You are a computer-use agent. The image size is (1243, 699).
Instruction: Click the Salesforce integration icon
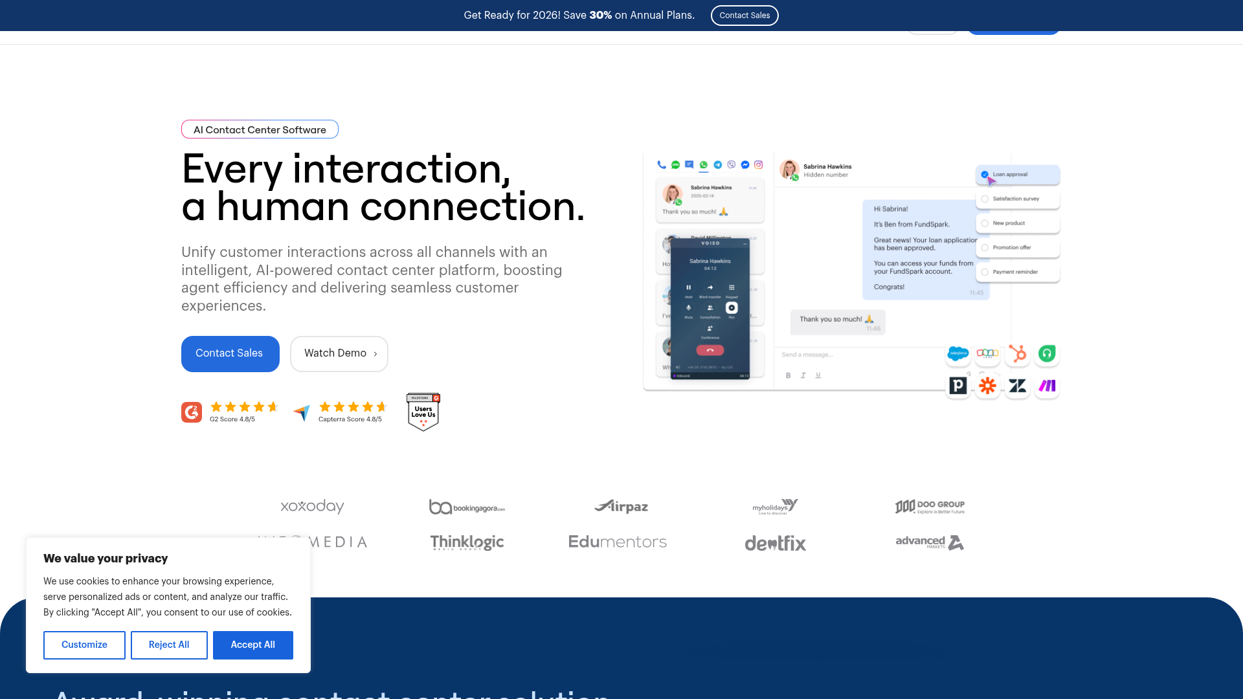[958, 354]
